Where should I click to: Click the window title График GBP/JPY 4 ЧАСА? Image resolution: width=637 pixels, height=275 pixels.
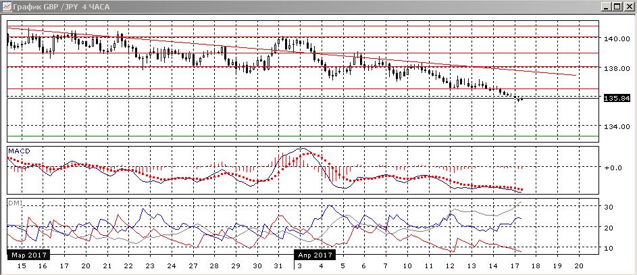click(61, 7)
